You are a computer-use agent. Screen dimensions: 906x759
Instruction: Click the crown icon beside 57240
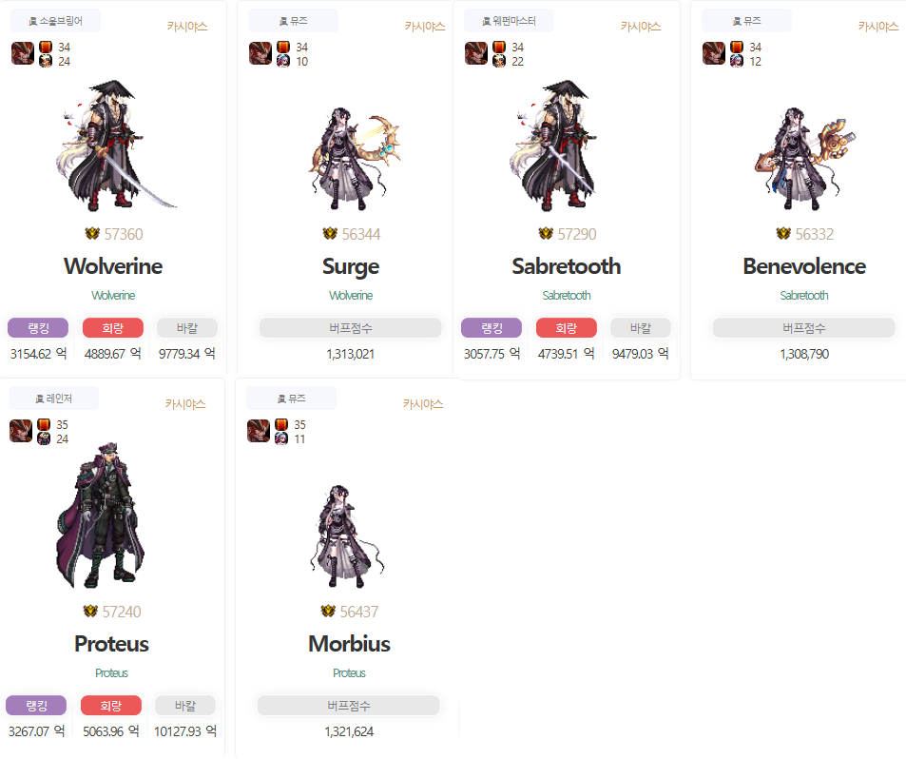click(90, 611)
